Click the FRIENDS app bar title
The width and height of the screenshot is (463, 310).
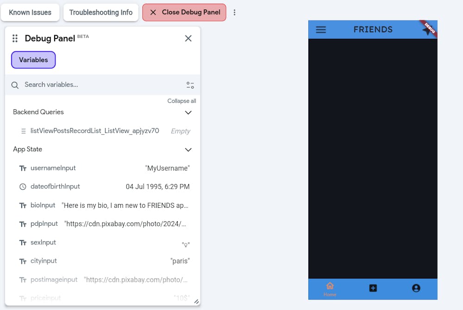coord(373,30)
